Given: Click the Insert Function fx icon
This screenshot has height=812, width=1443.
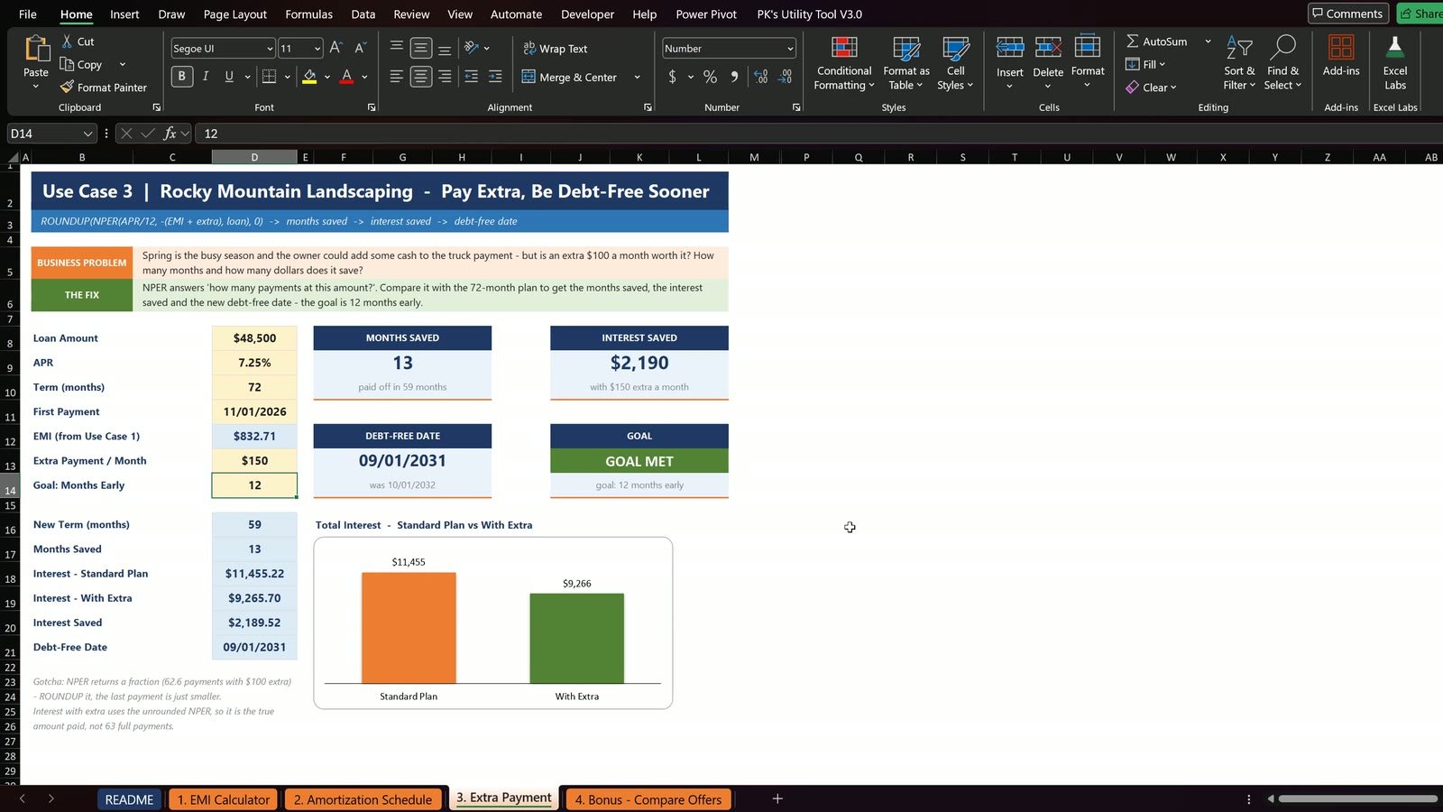Looking at the screenshot, I should pyautogui.click(x=170, y=134).
